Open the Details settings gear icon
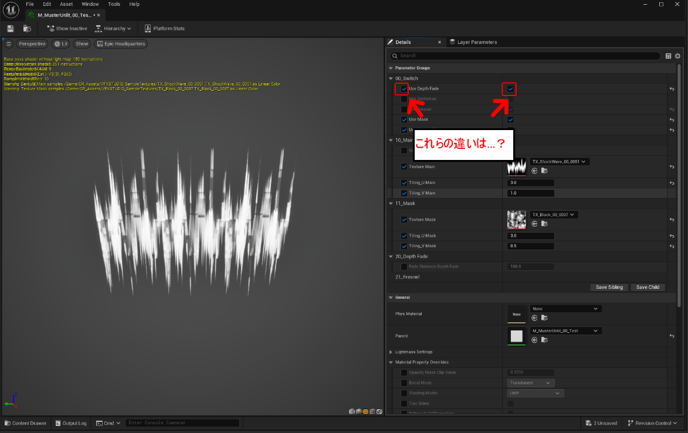 (x=678, y=56)
